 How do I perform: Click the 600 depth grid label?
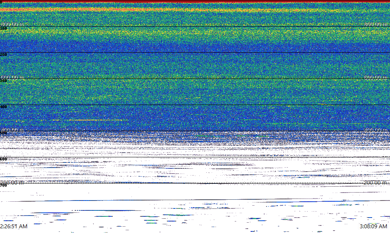click(x=4, y=159)
